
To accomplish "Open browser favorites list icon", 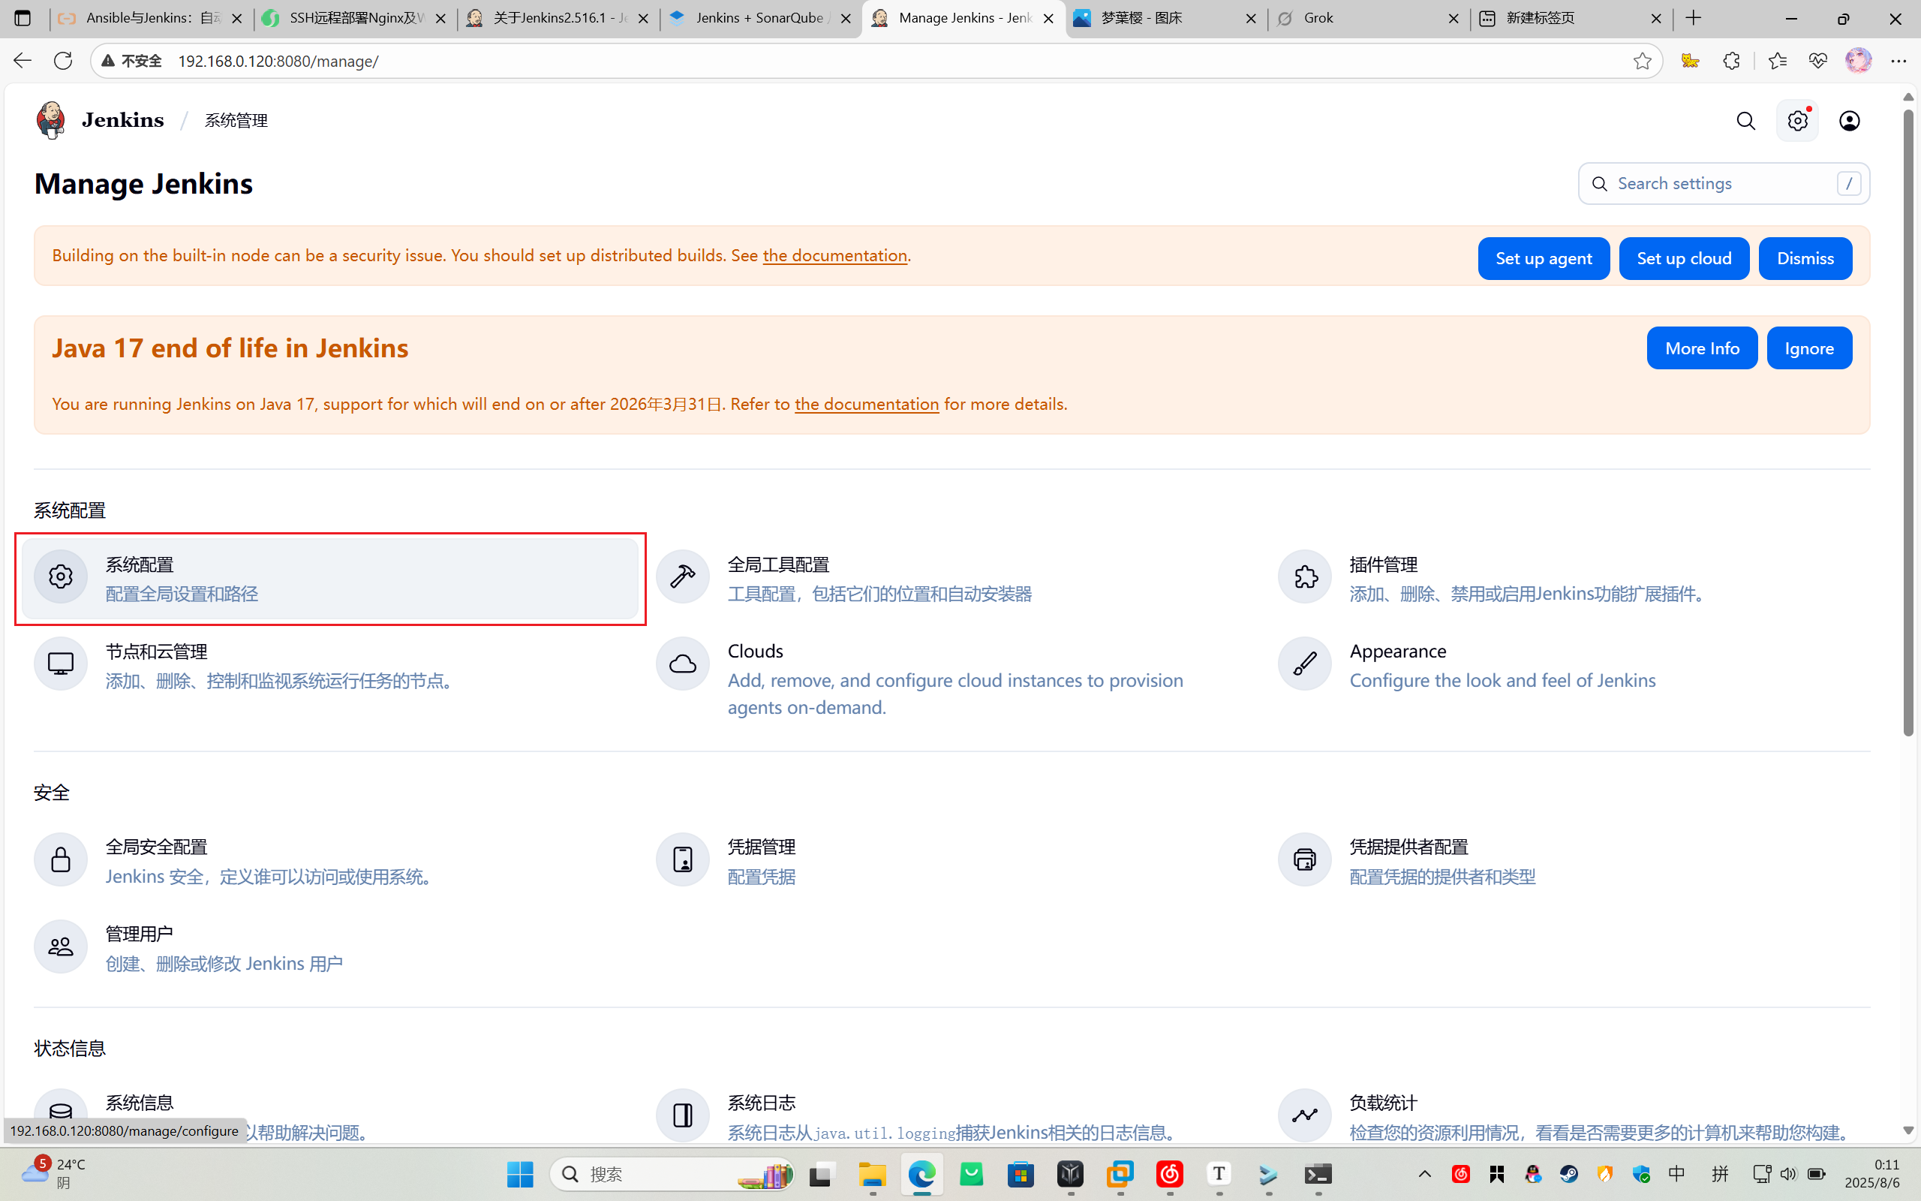I will click(1776, 61).
